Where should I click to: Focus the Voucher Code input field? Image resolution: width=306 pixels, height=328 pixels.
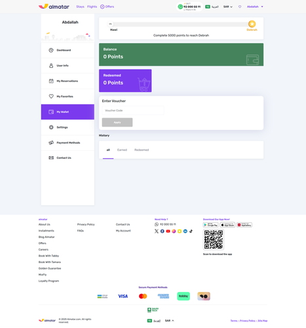133,110
